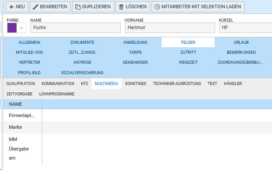Open the ANMELDUNG tab
272x170 pixels.
pos(135,42)
